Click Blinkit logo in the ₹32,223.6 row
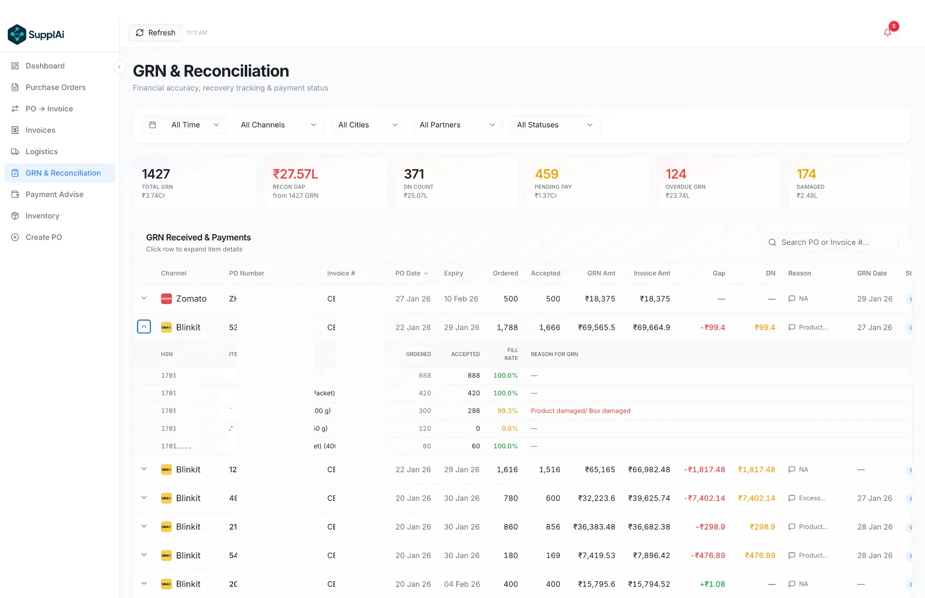 tap(166, 498)
